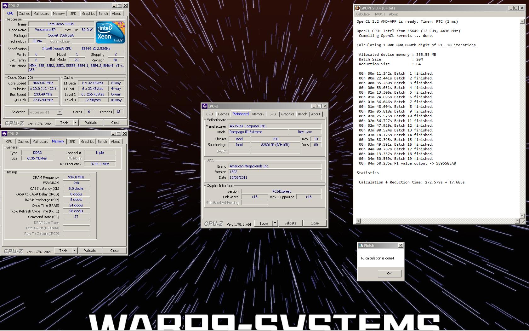Click the BIOS date 10/03/2011 field
This screenshot has height=331, width=529.
tap(275, 177)
